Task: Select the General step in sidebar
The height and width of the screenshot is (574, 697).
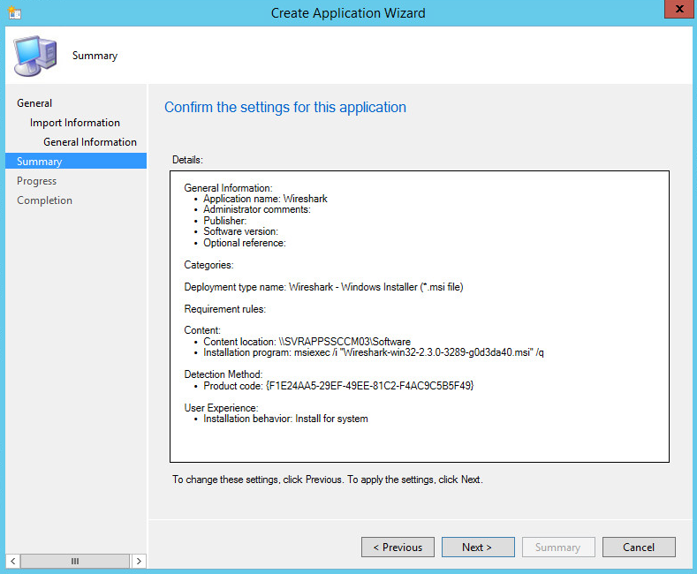Action: (x=34, y=103)
